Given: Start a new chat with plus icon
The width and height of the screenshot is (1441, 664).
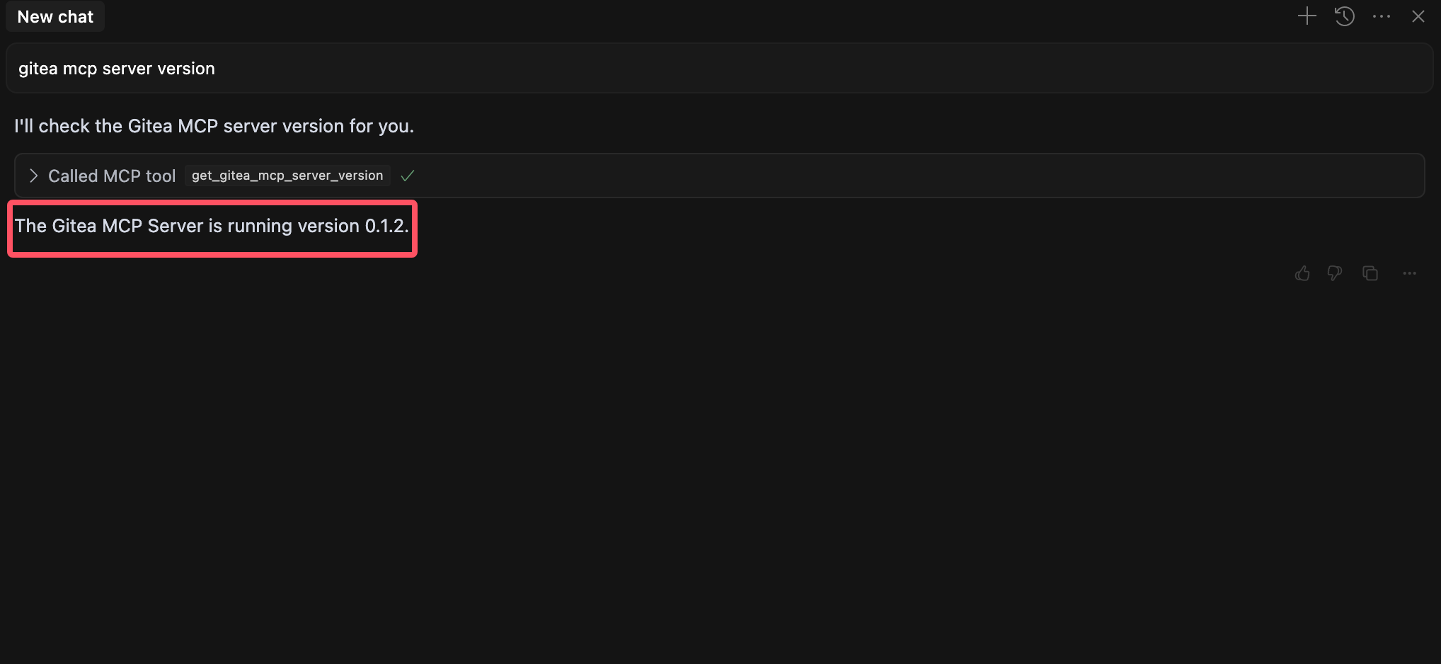Looking at the screenshot, I should 1307,16.
